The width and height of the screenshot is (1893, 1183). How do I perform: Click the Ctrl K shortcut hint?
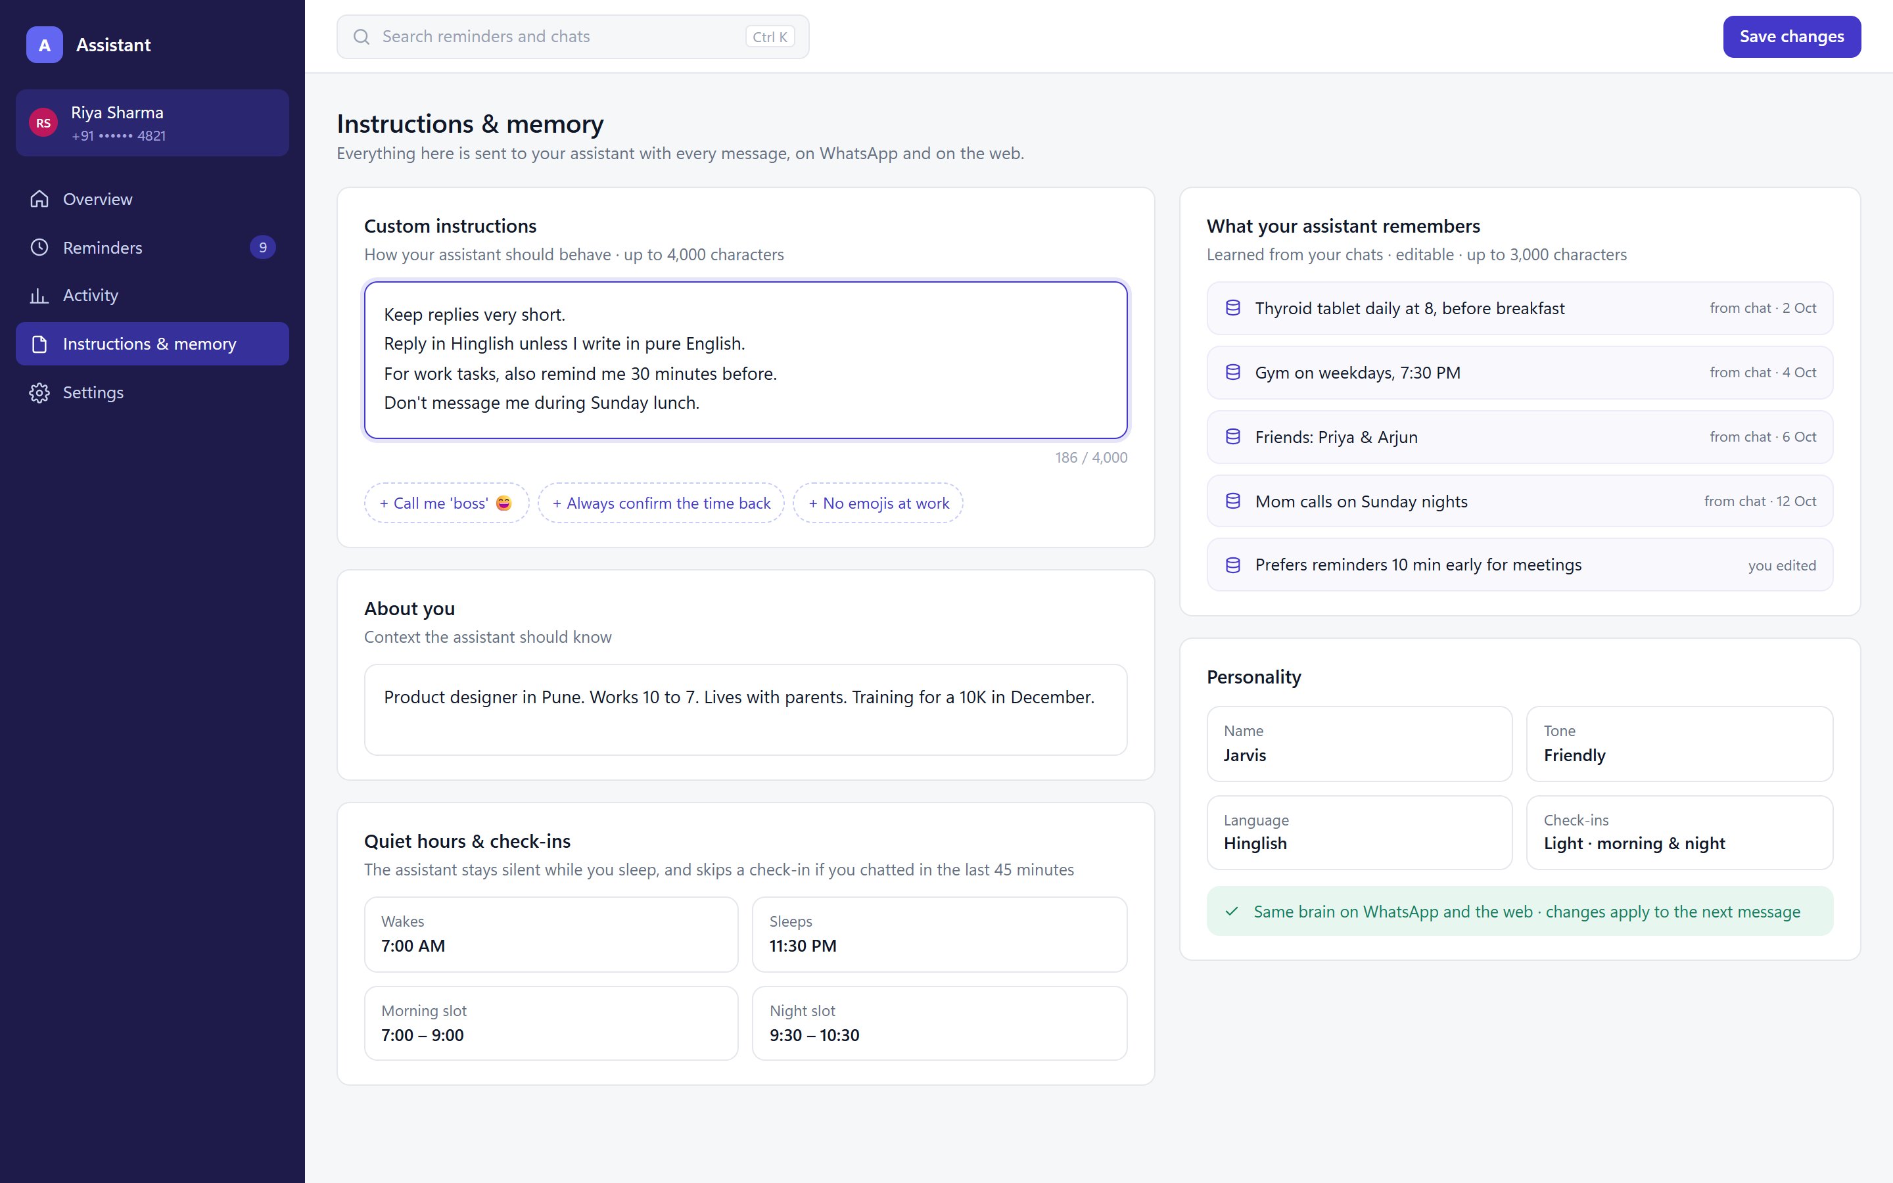point(770,37)
